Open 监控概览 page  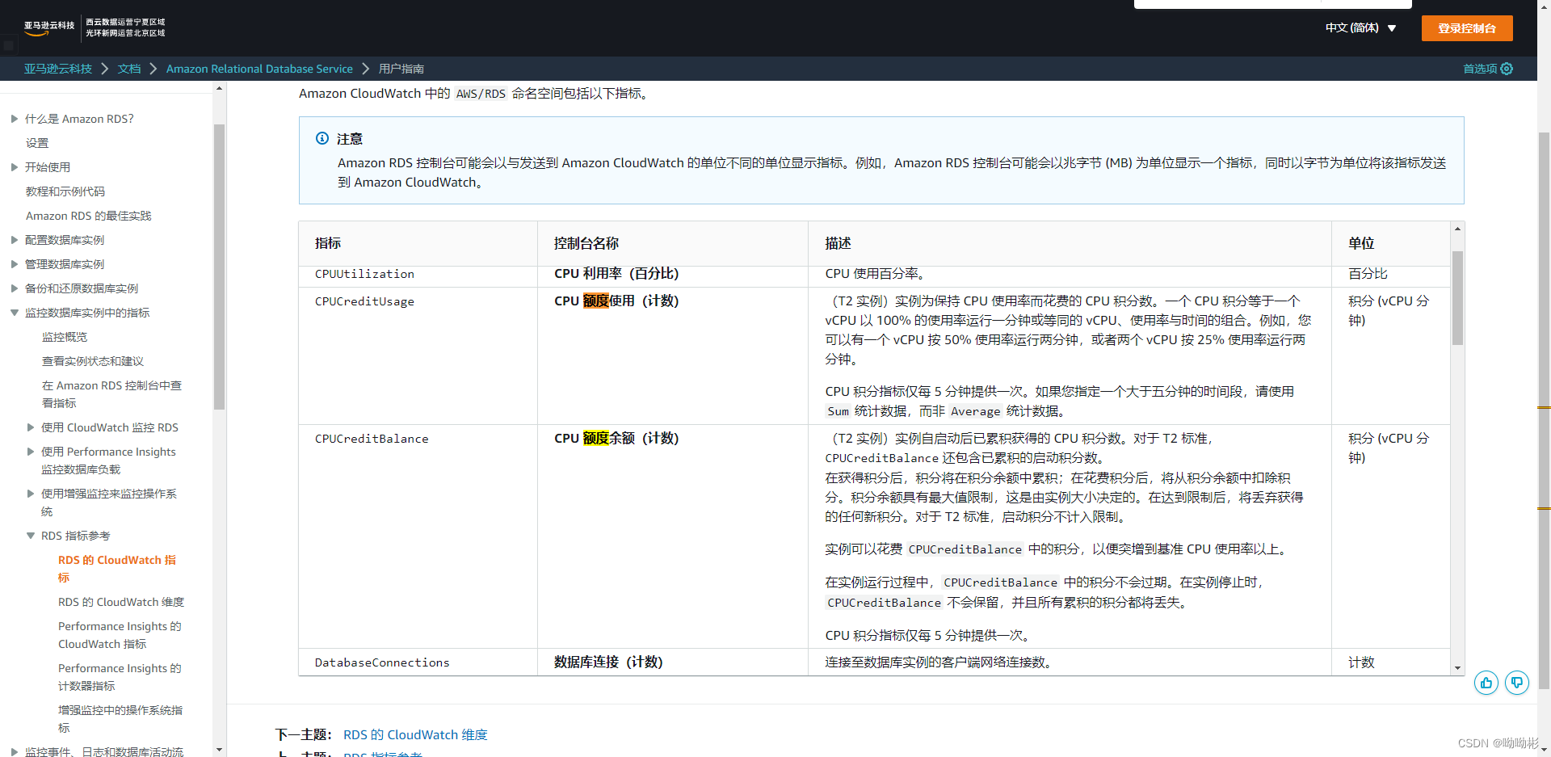pyautogui.click(x=65, y=337)
